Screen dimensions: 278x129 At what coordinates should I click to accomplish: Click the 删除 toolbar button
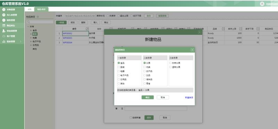pyautogui.click(x=83, y=23)
